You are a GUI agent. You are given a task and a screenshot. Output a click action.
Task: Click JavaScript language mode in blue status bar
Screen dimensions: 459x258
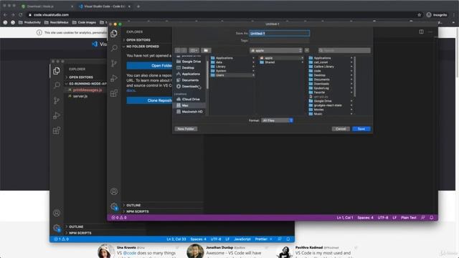coord(242,239)
